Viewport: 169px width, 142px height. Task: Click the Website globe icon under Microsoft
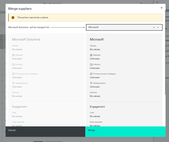tap(91, 55)
